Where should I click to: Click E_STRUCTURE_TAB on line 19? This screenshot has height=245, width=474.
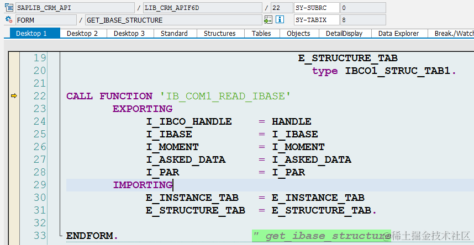[x=347, y=58]
